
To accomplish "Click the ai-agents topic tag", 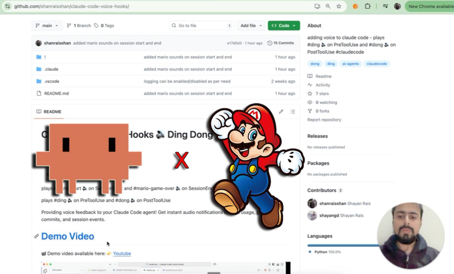I will tap(351, 64).
